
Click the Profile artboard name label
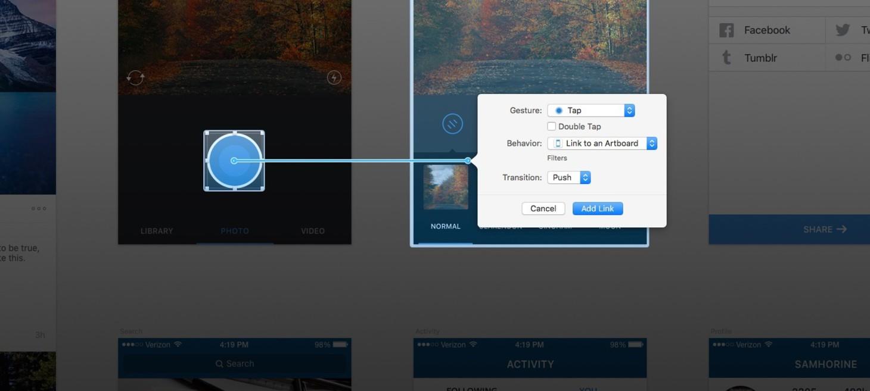[720, 331]
